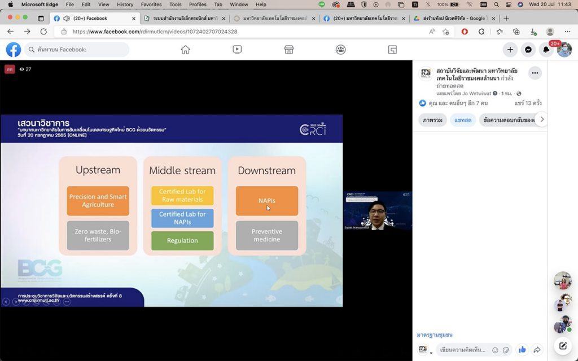578x361 pixels.
Task: Go to the Facebook Home feed icon
Action: 185,50
